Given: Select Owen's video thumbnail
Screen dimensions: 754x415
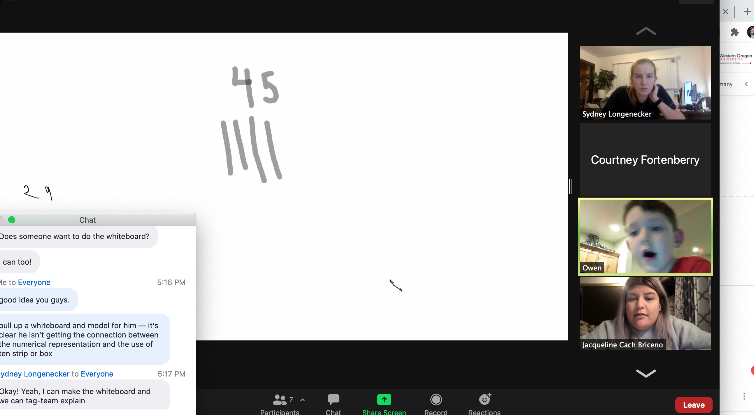Looking at the screenshot, I should tap(645, 236).
